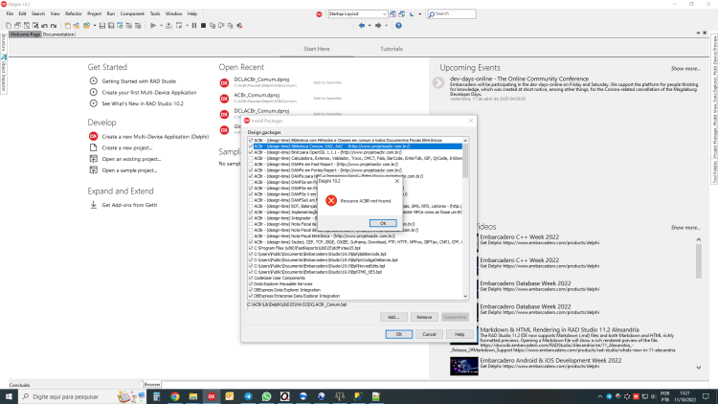Click the red stop circle icon in menu bar

coord(319,14)
